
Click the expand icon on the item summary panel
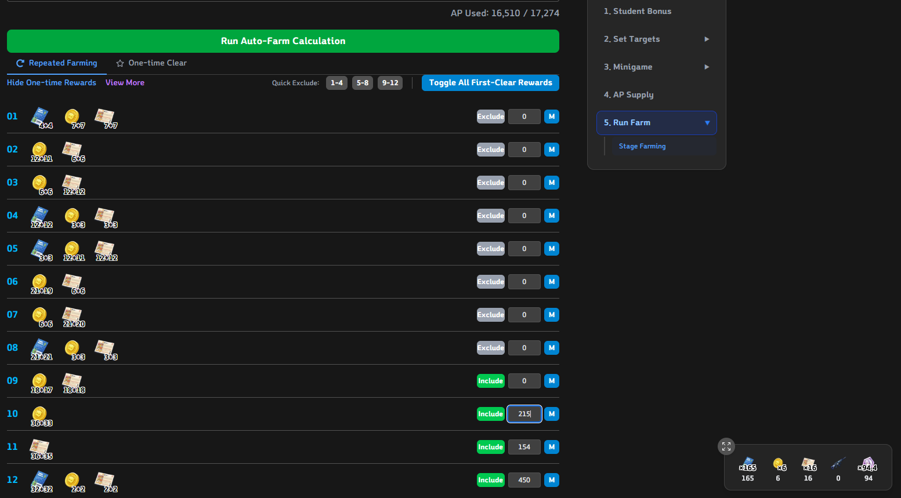point(726,446)
